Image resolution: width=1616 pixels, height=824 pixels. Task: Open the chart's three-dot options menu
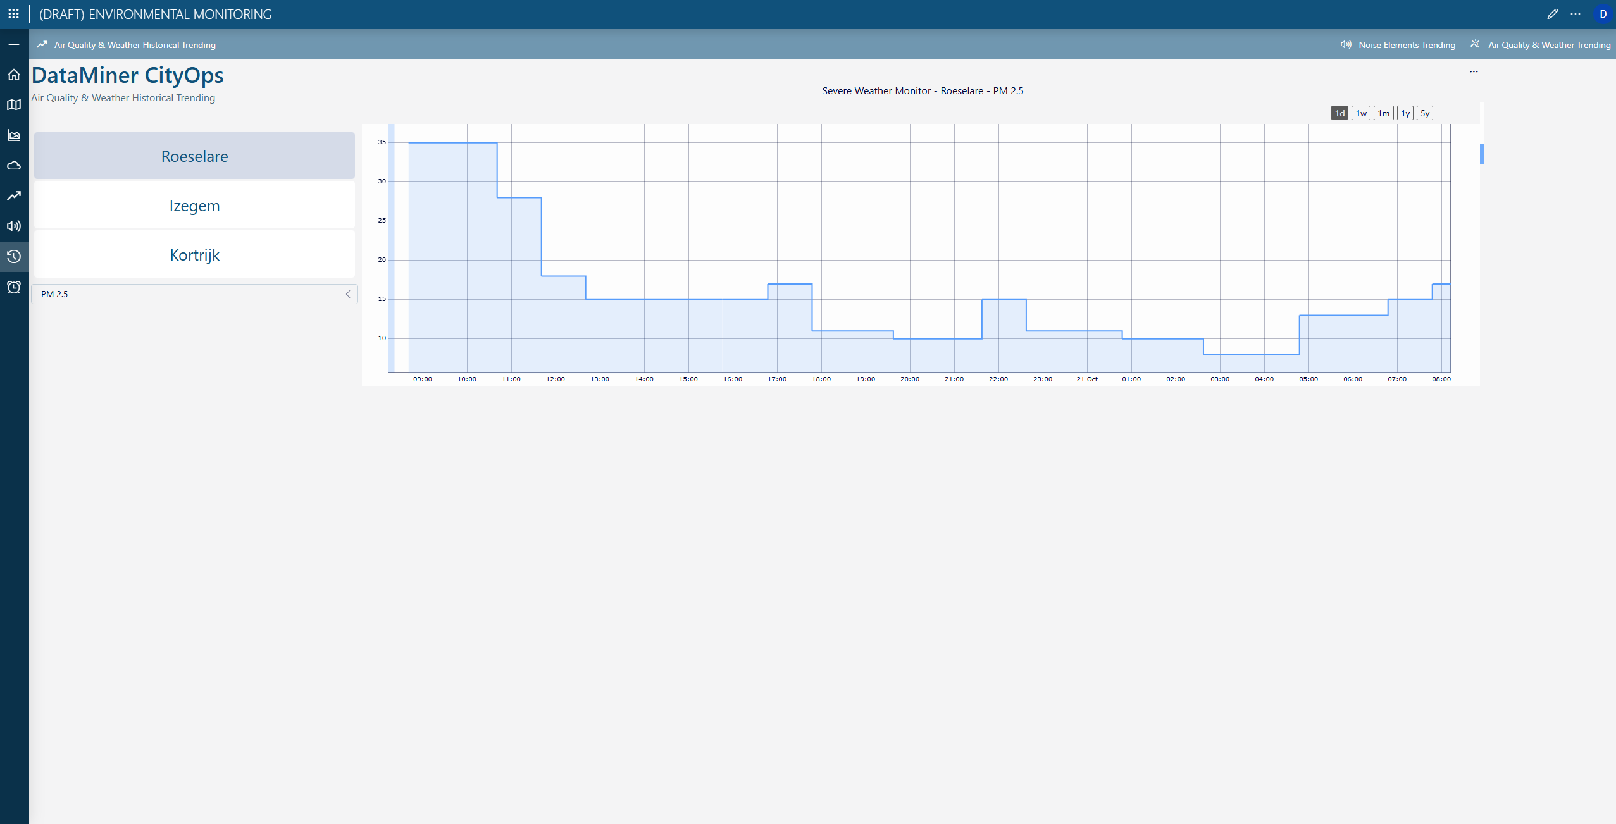1474,71
